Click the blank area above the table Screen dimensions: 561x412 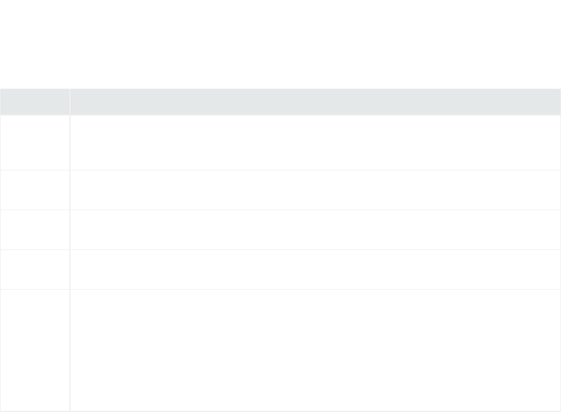pos(280,42)
